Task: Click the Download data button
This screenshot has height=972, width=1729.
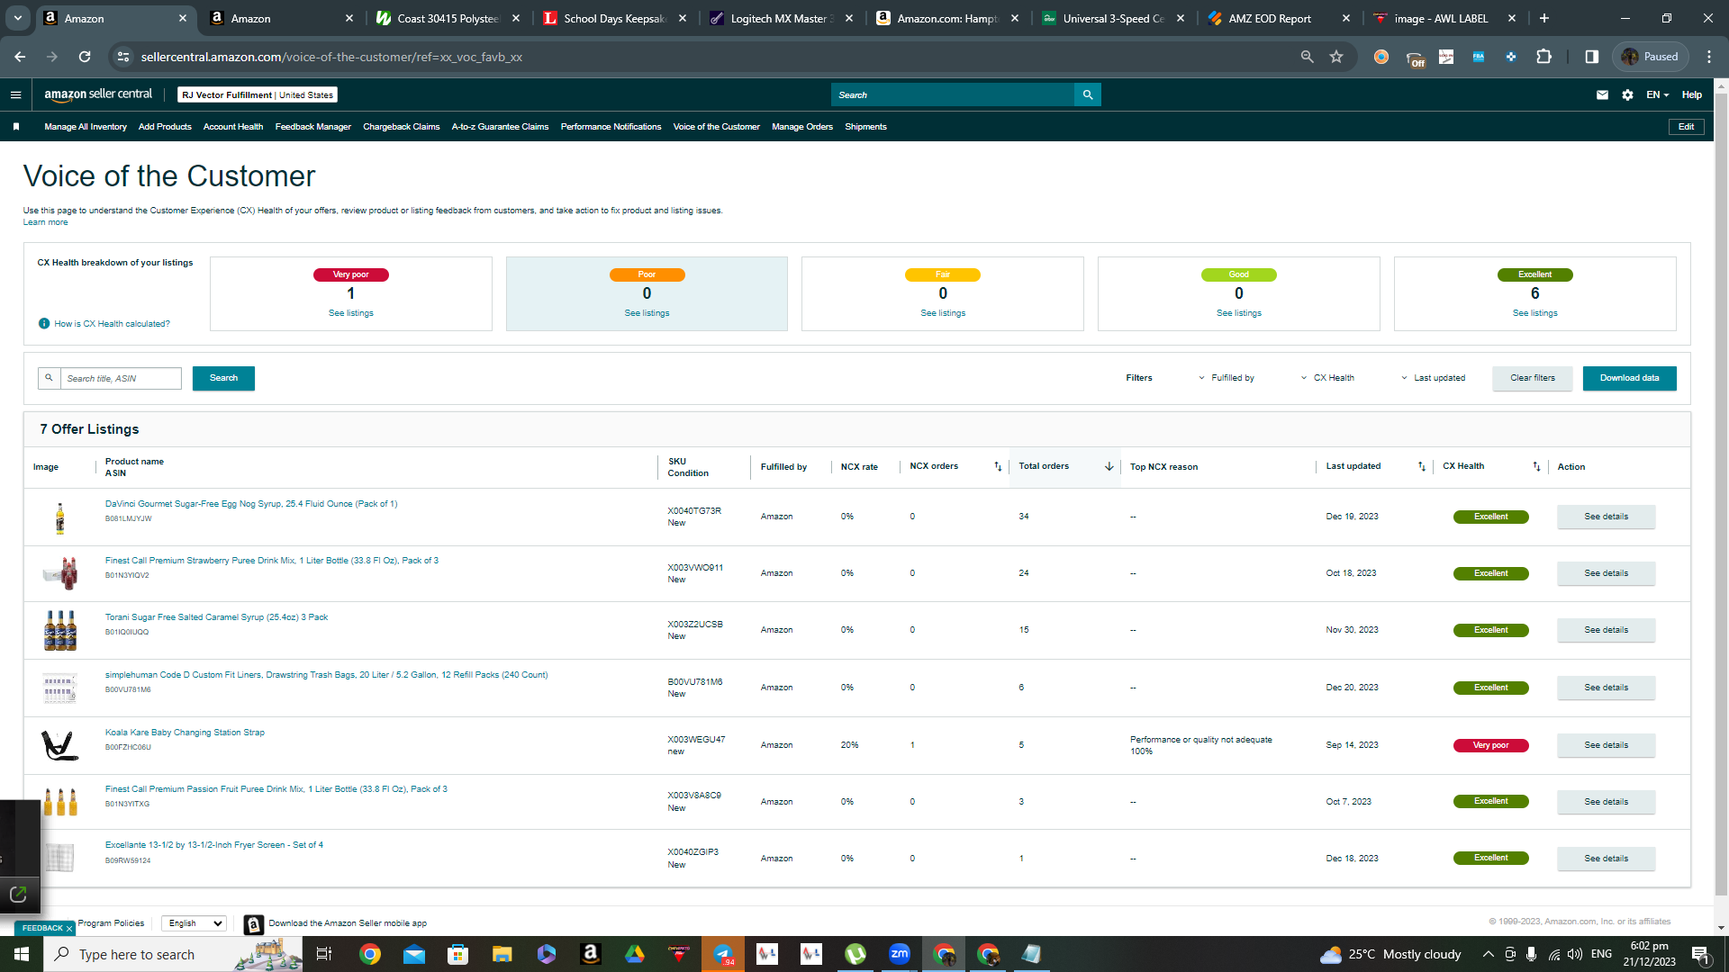Action: (x=1629, y=378)
